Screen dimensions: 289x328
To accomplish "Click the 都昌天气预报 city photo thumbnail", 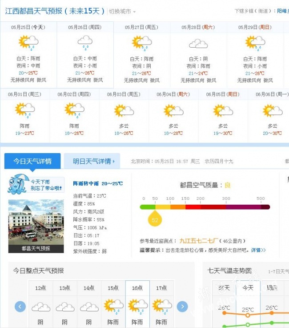I will click(36, 226).
